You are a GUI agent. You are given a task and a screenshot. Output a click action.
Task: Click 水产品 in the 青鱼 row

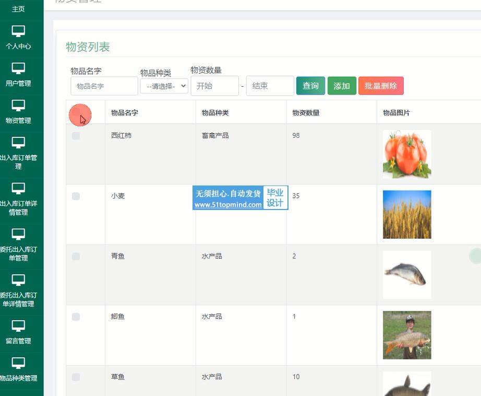pyautogui.click(x=212, y=256)
